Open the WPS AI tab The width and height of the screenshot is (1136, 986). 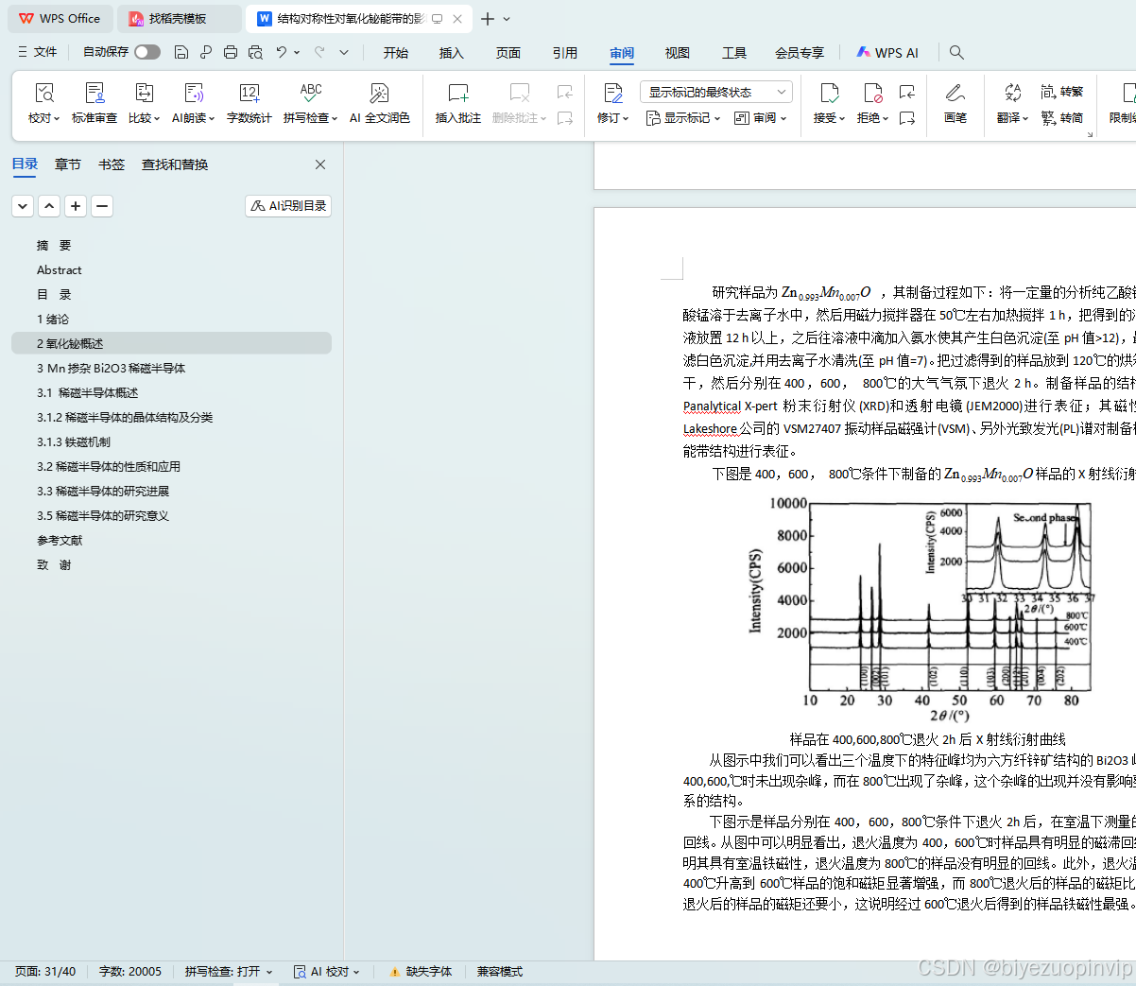[887, 53]
